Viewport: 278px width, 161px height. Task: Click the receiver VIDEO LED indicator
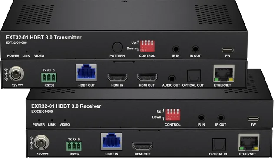click(65, 120)
